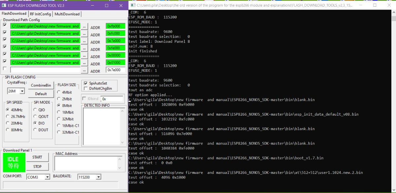
Task: Click the Default button
Action: click(x=41, y=94)
